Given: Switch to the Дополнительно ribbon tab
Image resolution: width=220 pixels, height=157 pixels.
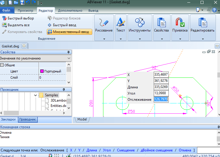Looking at the screenshot, I should coord(70,11).
